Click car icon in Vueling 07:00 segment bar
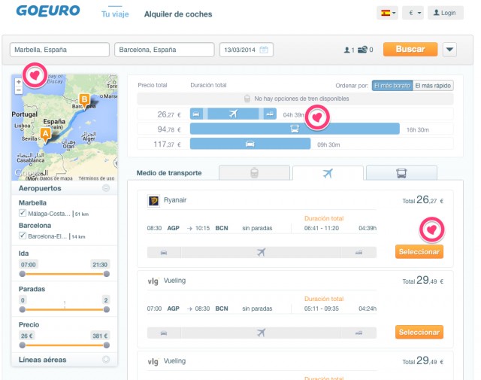The width and height of the screenshot is (481, 380). 164,333
